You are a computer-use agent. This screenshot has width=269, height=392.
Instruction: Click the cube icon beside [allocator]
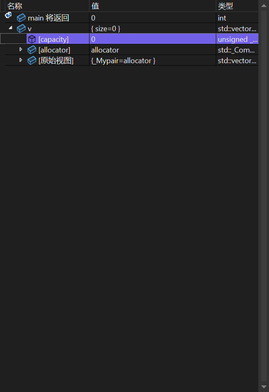[x=32, y=50]
